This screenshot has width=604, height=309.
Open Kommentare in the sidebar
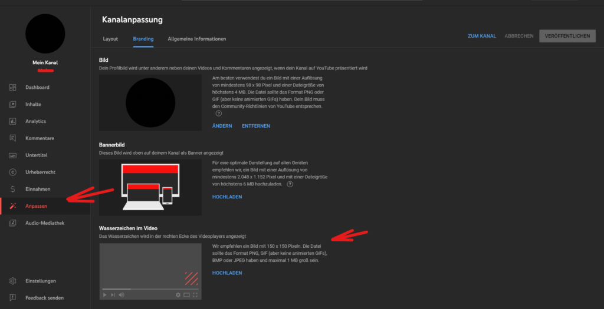click(39, 138)
